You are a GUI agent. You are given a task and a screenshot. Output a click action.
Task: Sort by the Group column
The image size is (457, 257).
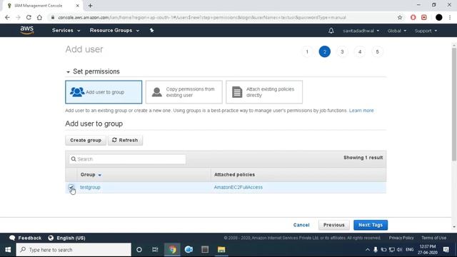(x=91, y=174)
